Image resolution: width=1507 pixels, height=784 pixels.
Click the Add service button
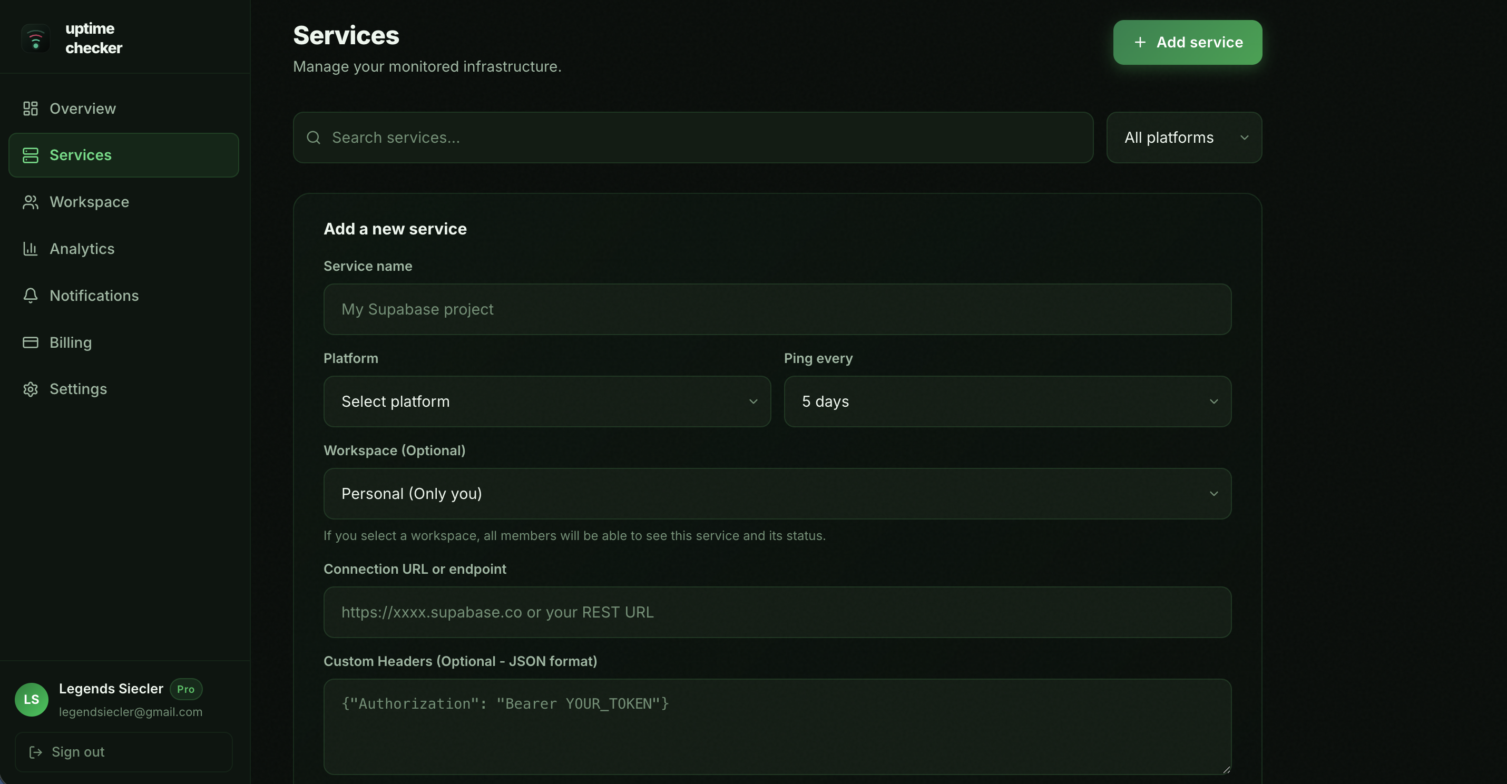pyautogui.click(x=1188, y=42)
